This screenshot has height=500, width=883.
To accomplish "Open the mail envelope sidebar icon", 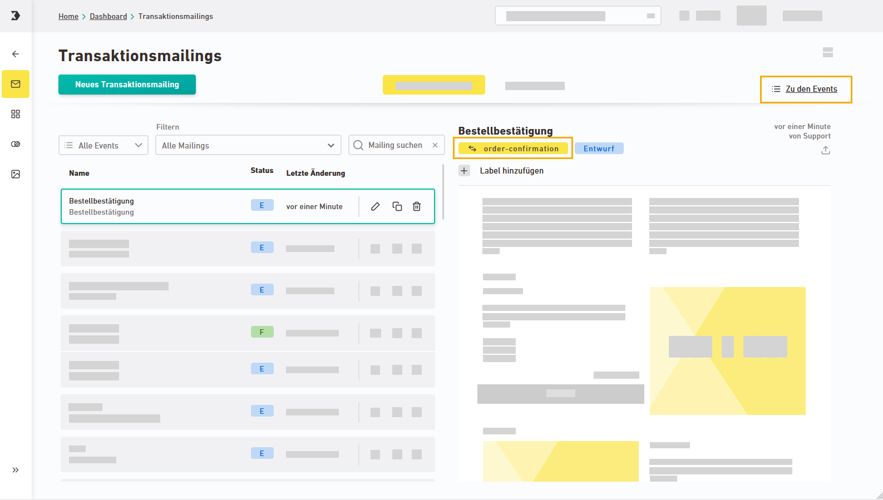I will pyautogui.click(x=16, y=84).
